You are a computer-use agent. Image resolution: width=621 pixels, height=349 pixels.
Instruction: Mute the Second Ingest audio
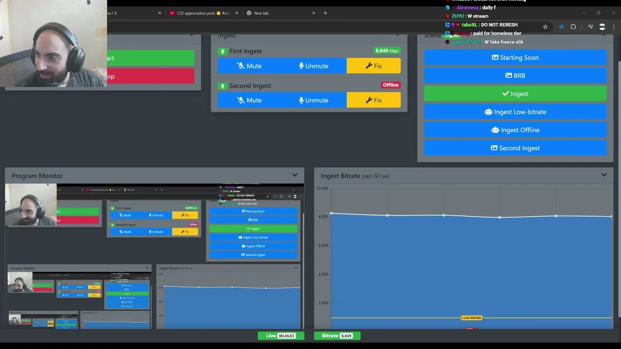[249, 100]
